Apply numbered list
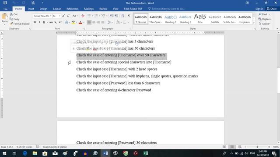This screenshot has height=157, width=280. [96, 16]
